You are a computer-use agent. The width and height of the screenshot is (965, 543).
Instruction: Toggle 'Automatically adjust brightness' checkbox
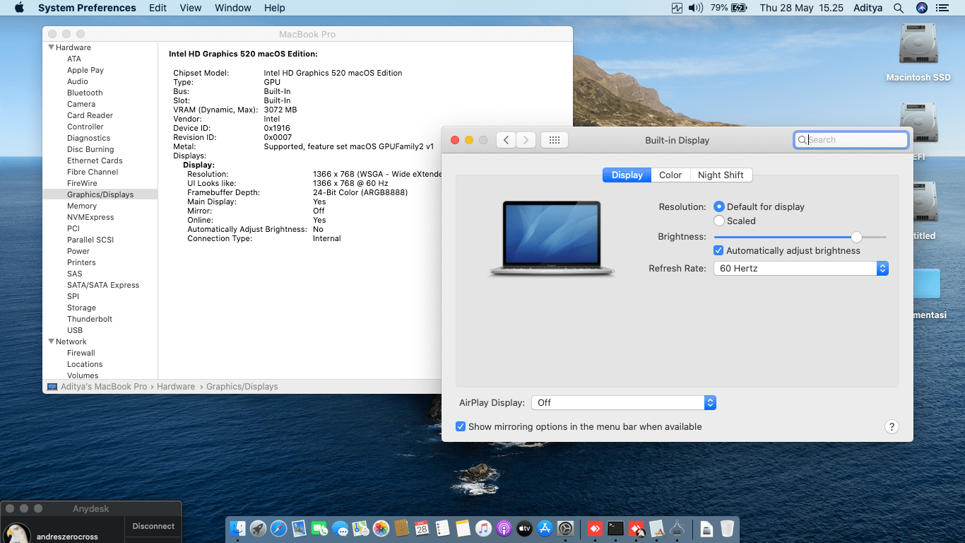click(718, 250)
